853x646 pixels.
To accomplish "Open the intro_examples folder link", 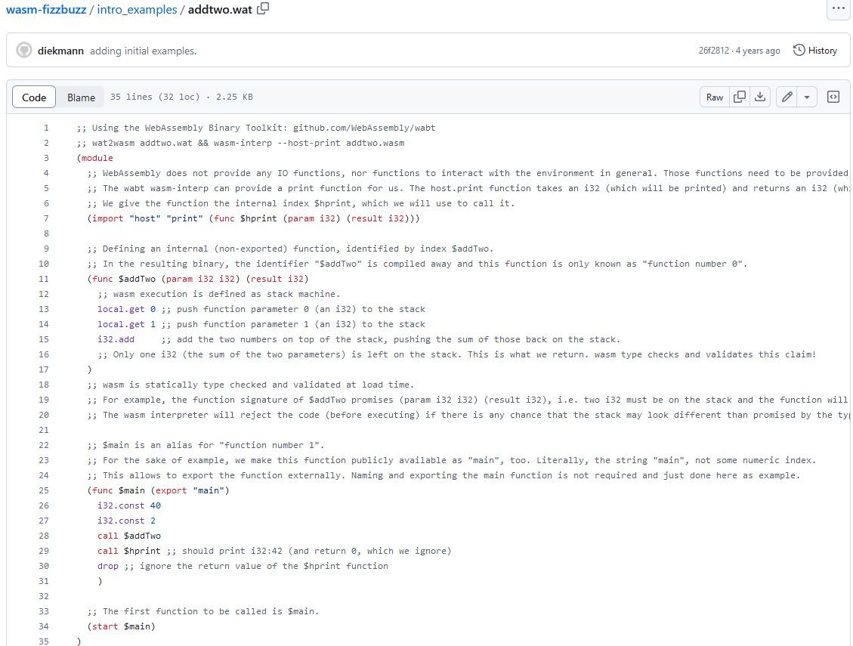I will (137, 10).
